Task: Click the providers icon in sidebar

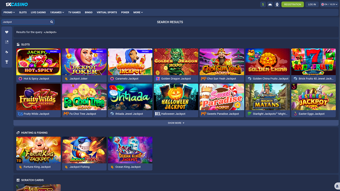Action: click(x=7, y=52)
